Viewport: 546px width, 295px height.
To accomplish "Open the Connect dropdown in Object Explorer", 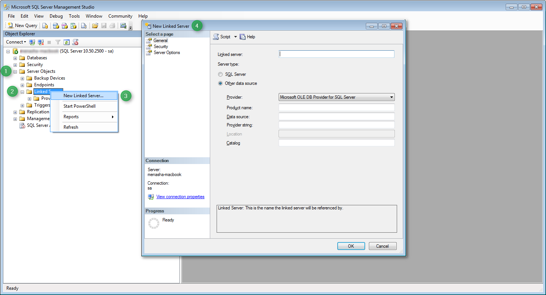I will (x=16, y=42).
